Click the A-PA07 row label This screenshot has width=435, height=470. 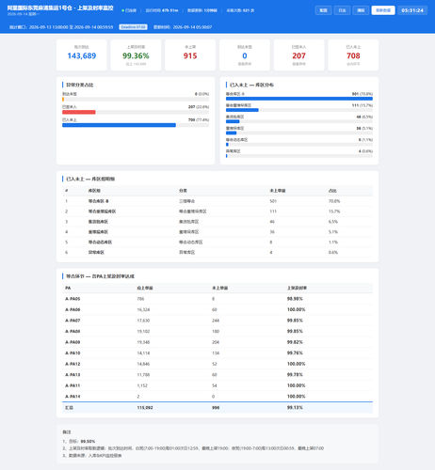(x=72, y=321)
